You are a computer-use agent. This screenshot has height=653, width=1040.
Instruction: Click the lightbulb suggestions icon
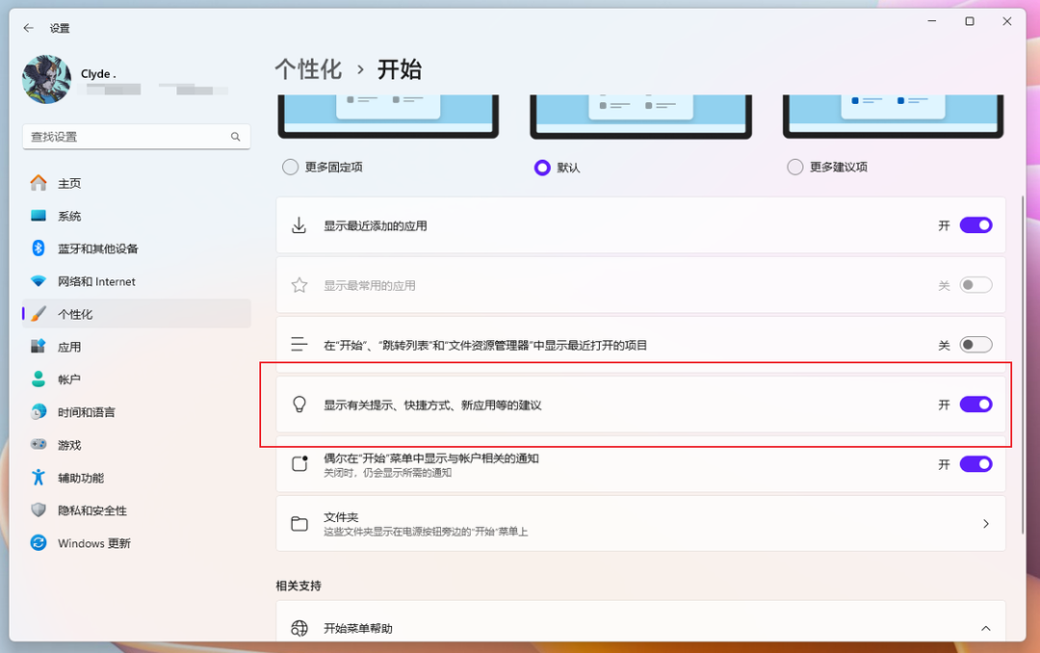click(299, 405)
